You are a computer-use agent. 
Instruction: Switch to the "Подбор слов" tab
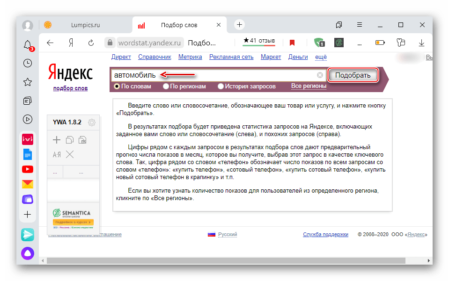pos(179,25)
